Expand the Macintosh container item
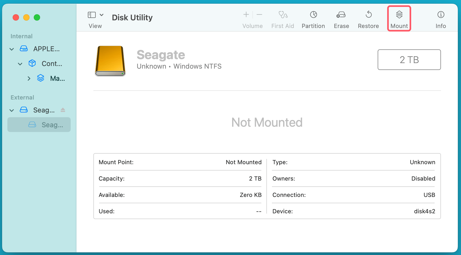The height and width of the screenshot is (255, 461). click(29, 78)
